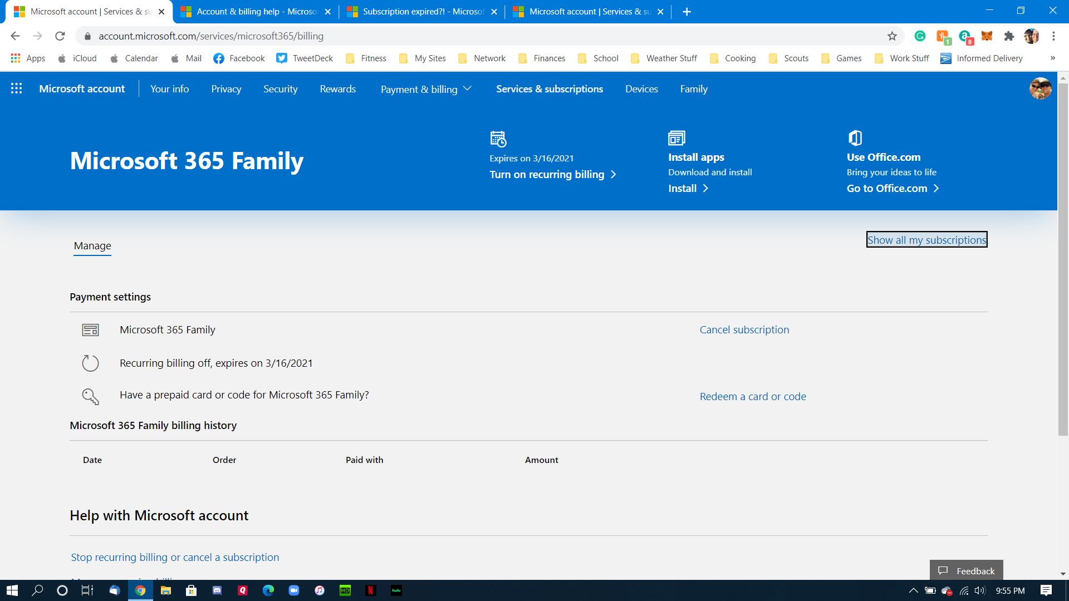Expand the Payment & billing dropdown

pos(426,89)
